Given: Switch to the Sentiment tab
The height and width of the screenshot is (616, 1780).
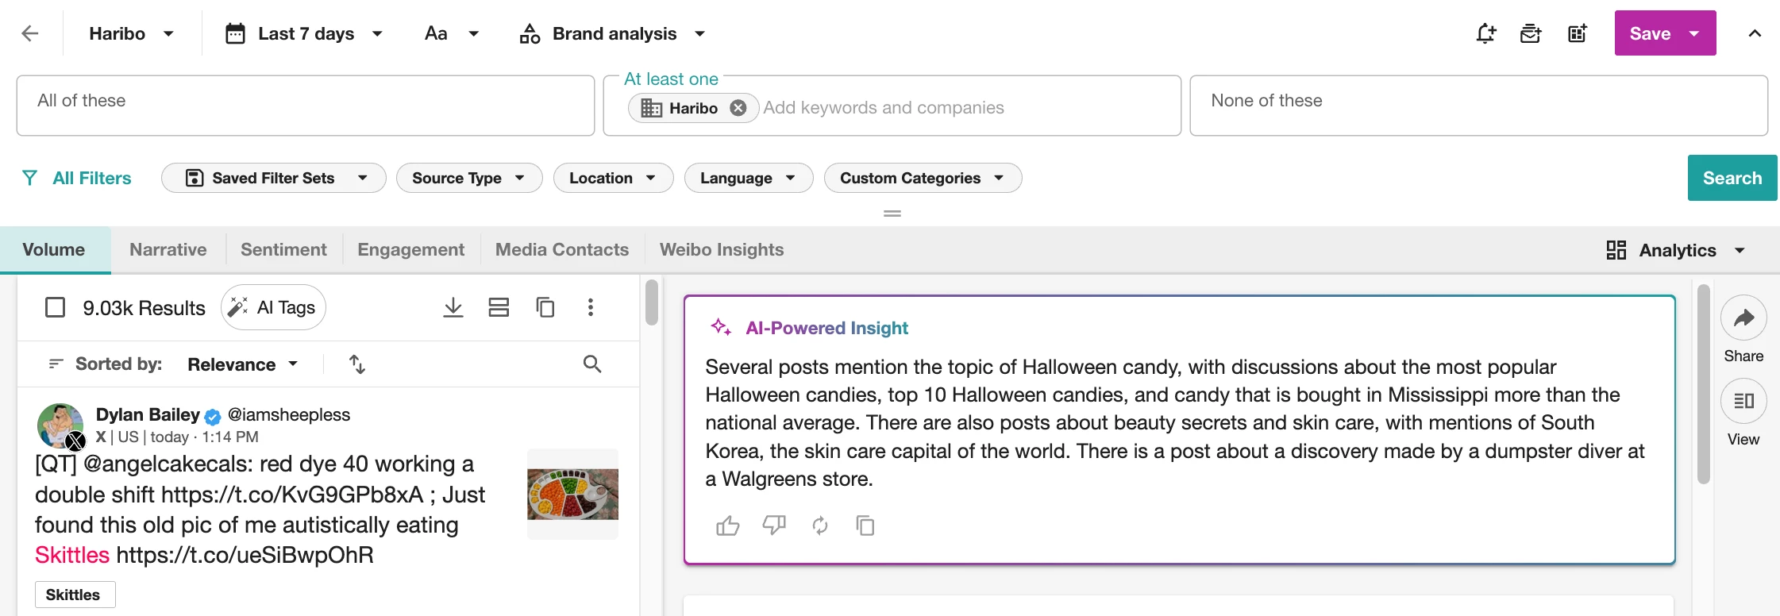Looking at the screenshot, I should [x=283, y=250].
